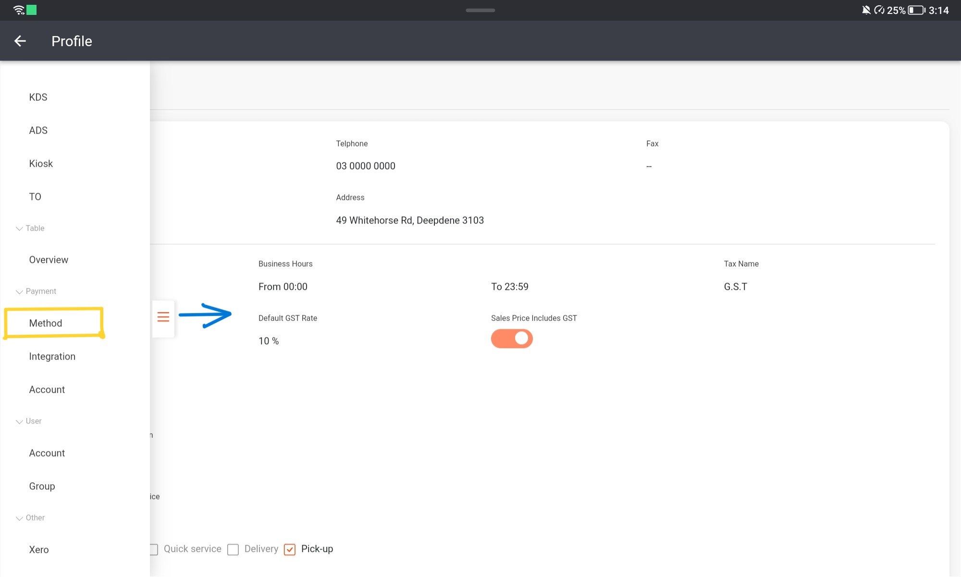This screenshot has width=961, height=577.
Task: Select Group under the User section
Action: (42, 486)
